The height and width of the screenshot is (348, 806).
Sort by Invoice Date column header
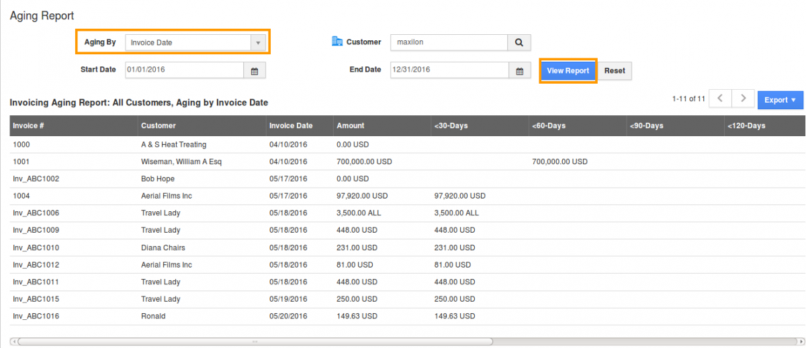pos(291,125)
